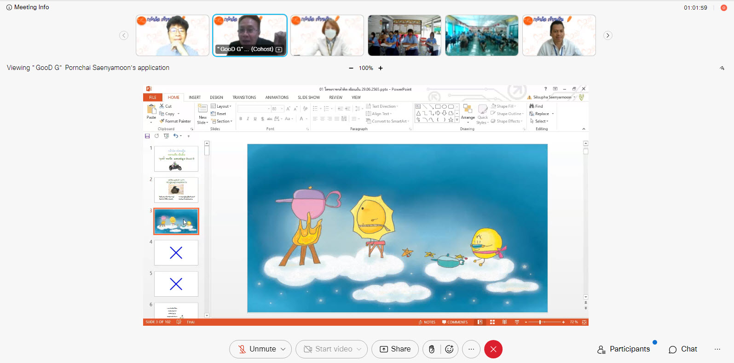Raise hand in the meeting
Screen dimensions: 734x363
coord(432,349)
